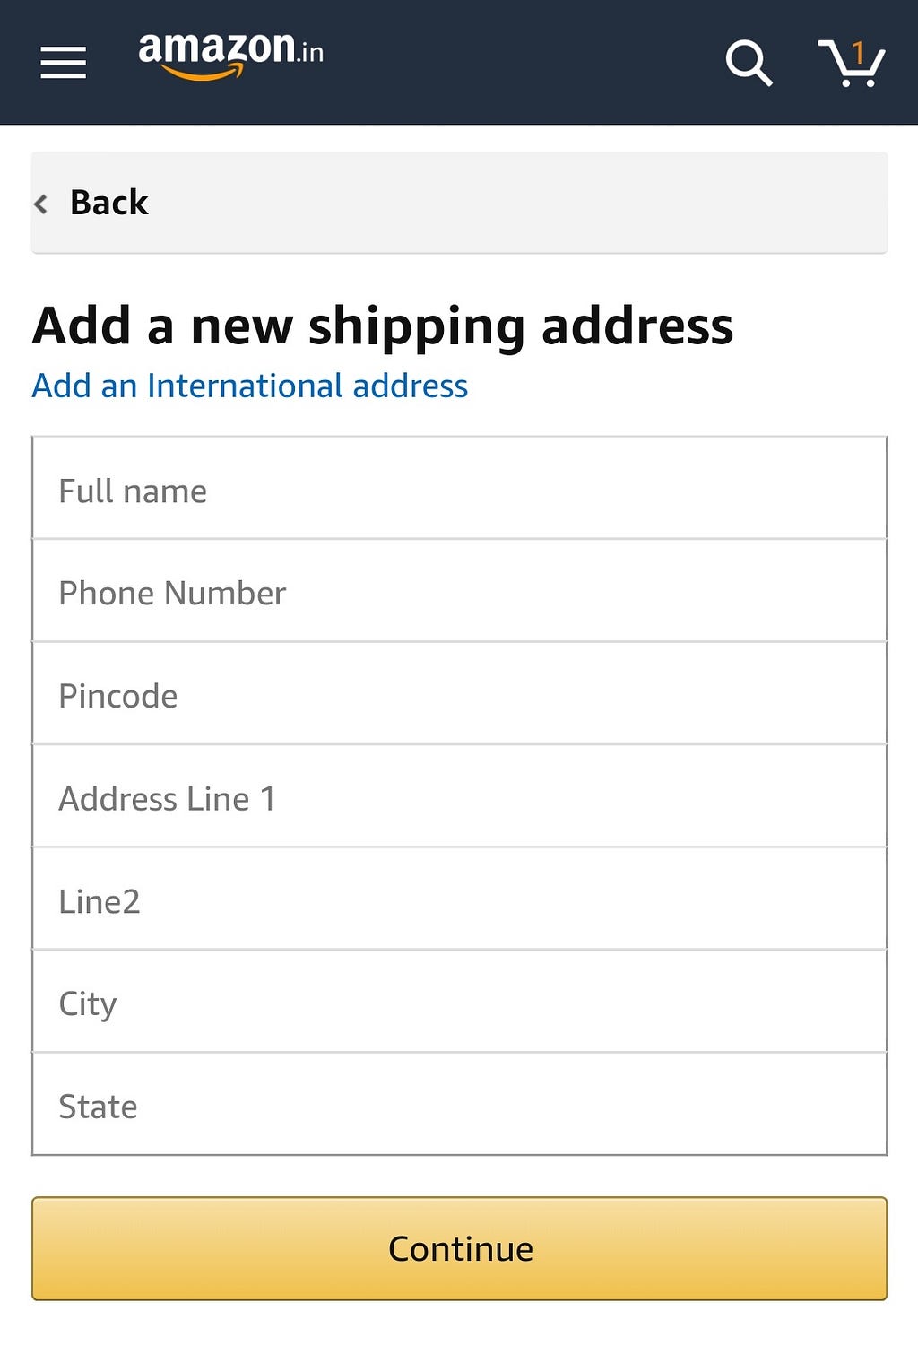The height and width of the screenshot is (1346, 918).
Task: Click the empty area of the gray Back bar
Action: coord(538,203)
